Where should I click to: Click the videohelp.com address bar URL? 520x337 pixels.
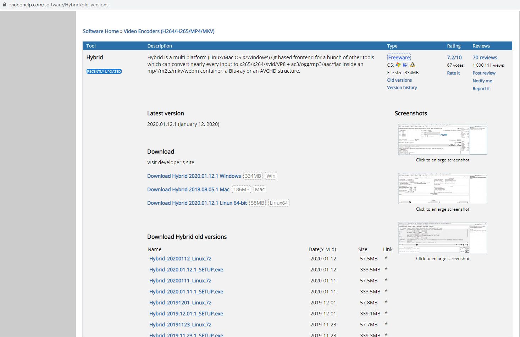point(59,5)
